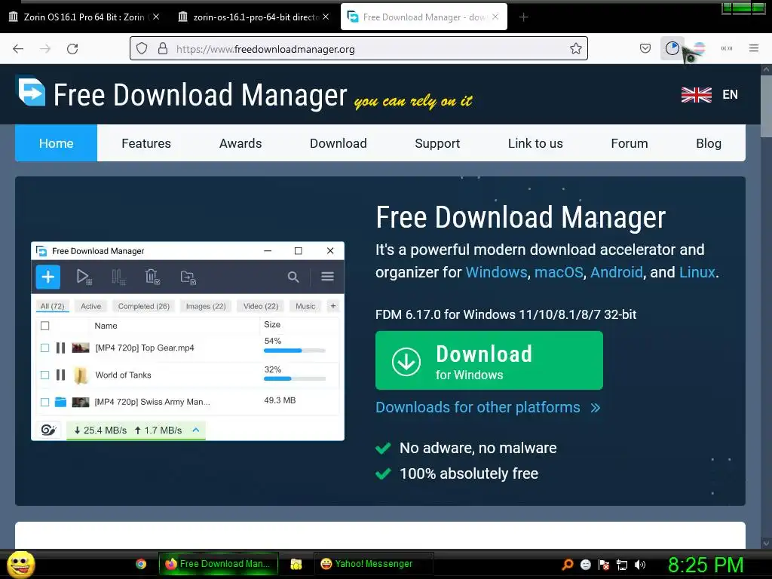The image size is (772, 579).
Task: Focus the URL address field
Action: [x=358, y=48]
